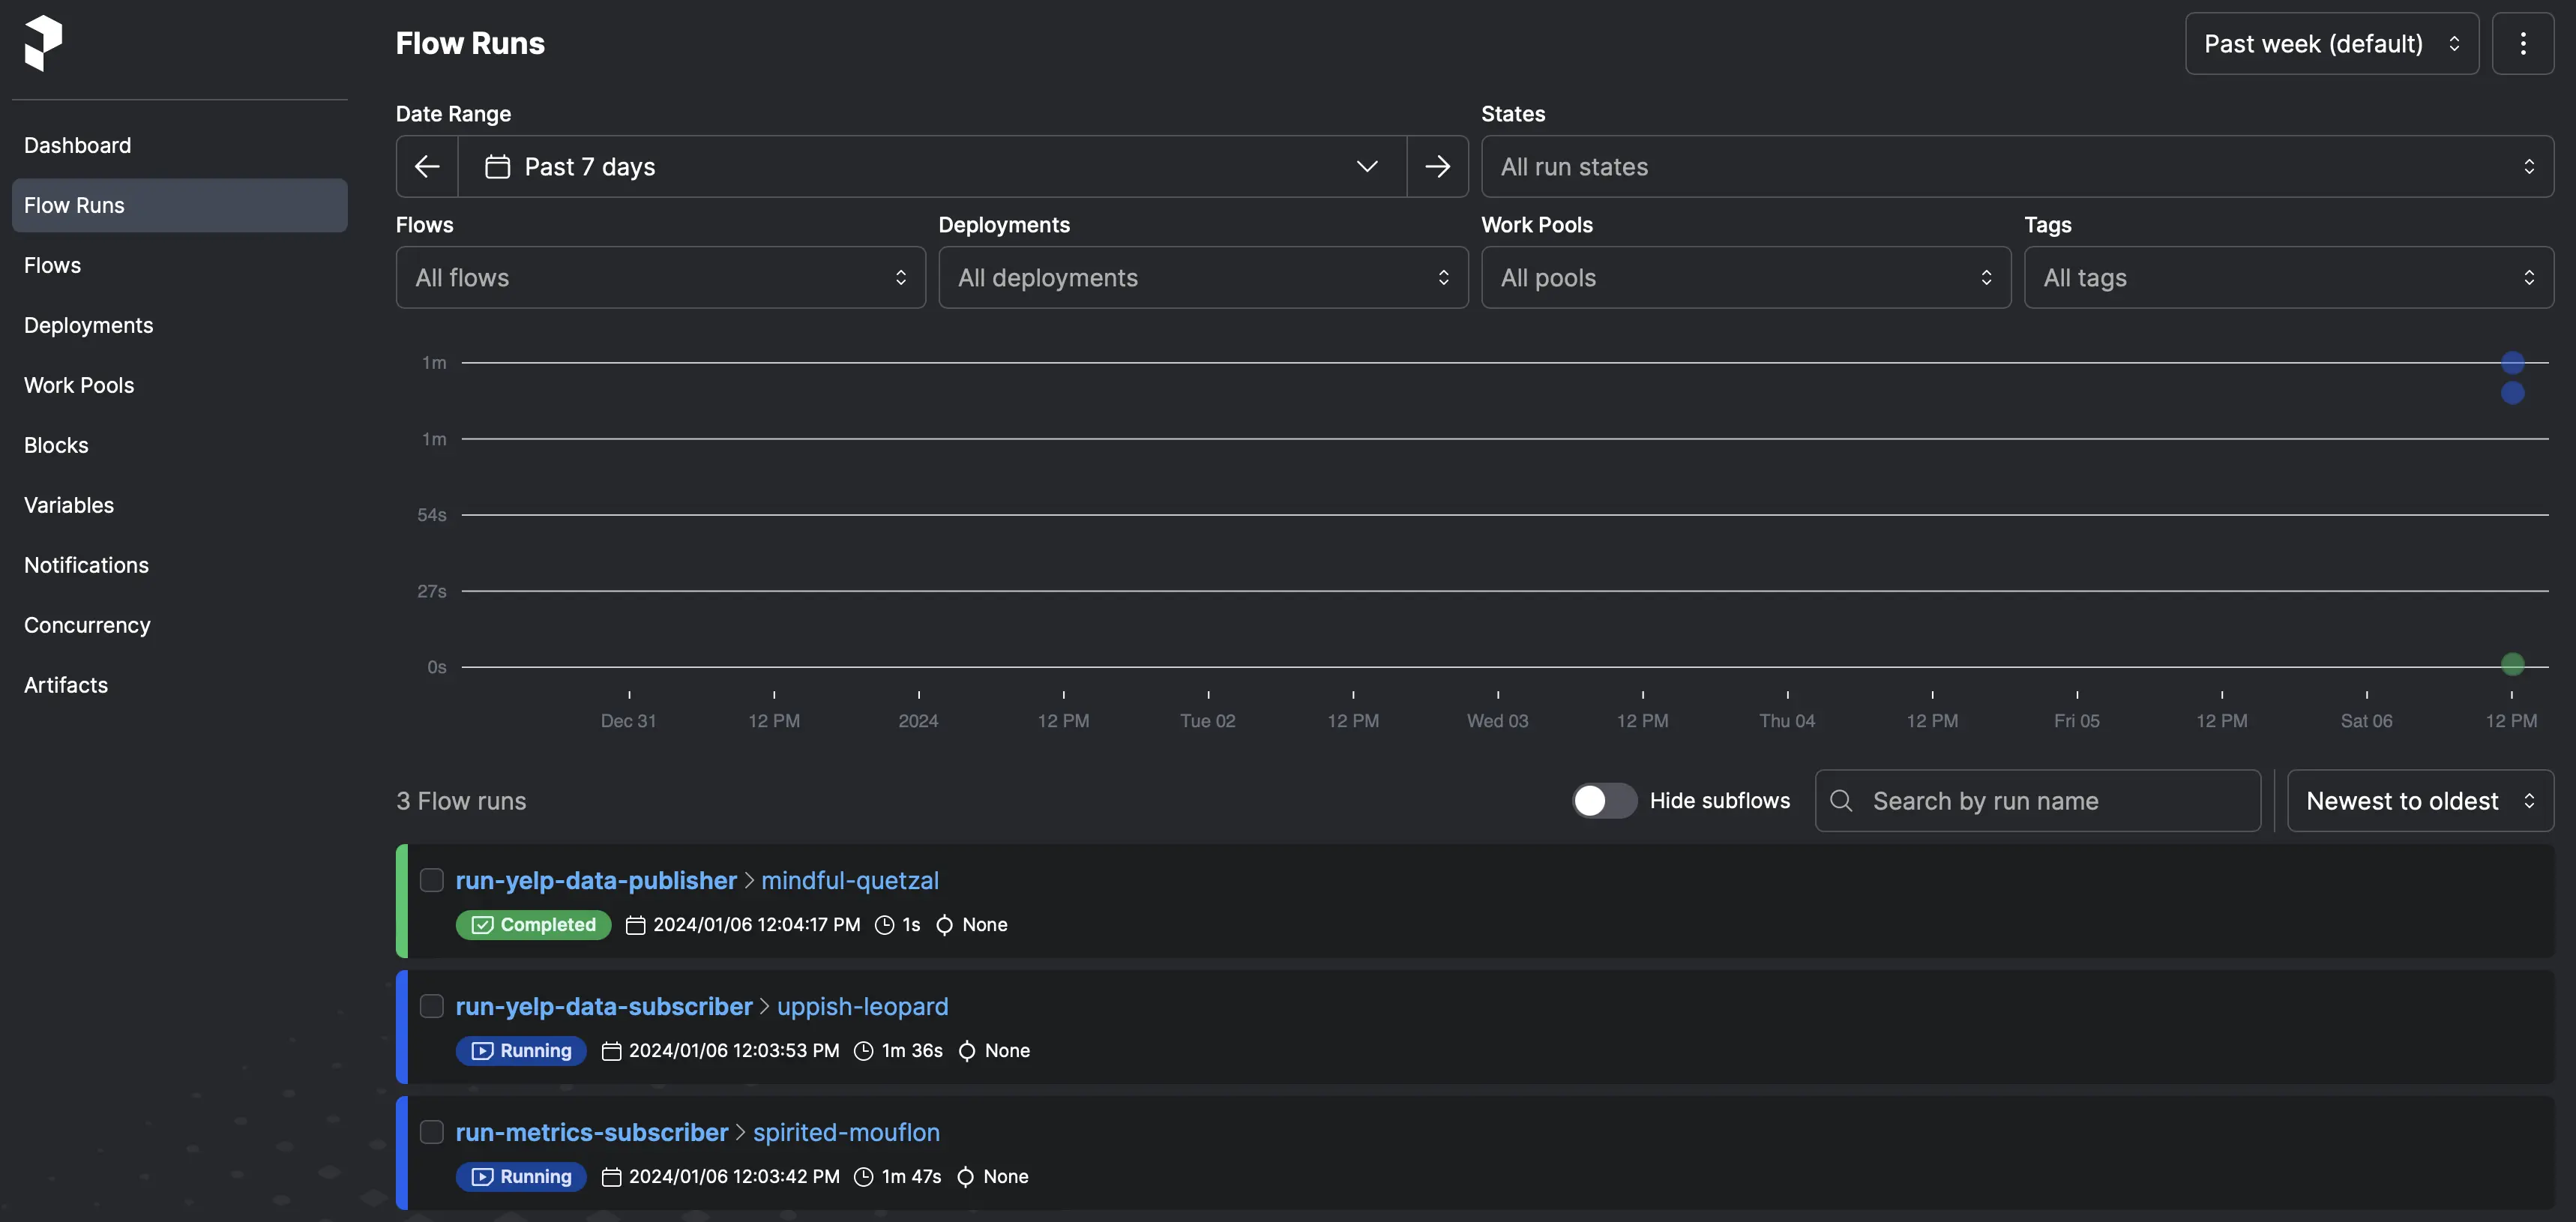The image size is (2576, 1222).
Task: Click the green completed run dot on chart
Action: 2512,663
